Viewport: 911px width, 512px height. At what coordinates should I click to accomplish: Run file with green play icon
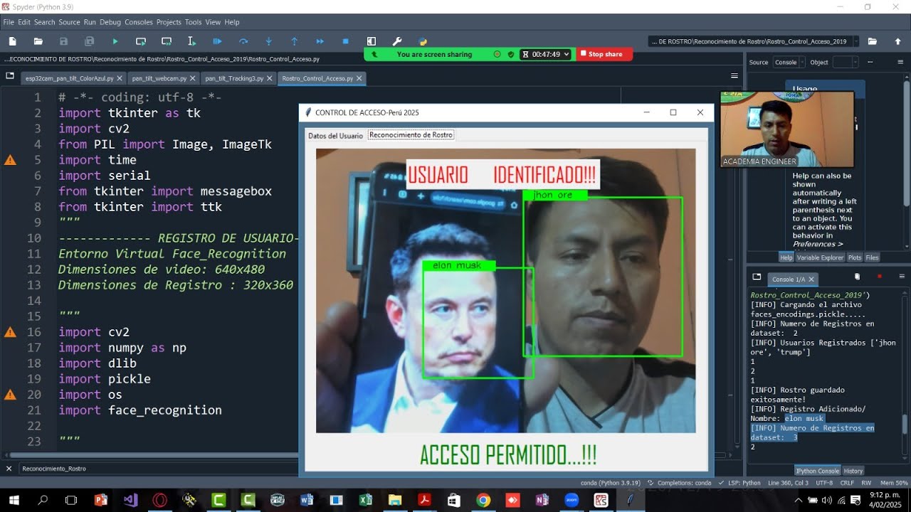115,41
